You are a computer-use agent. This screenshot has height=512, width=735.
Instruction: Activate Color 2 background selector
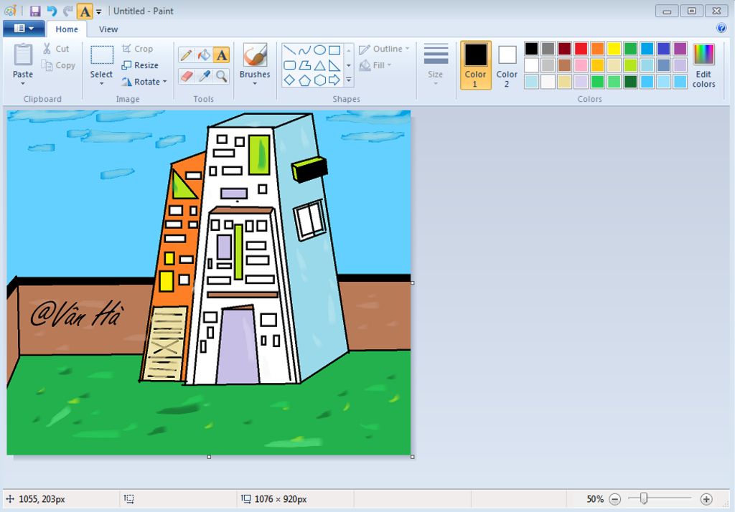point(507,65)
